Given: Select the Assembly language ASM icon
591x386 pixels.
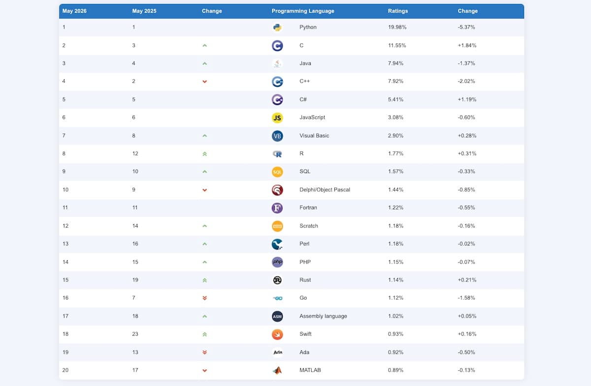Looking at the screenshot, I should pos(277,316).
